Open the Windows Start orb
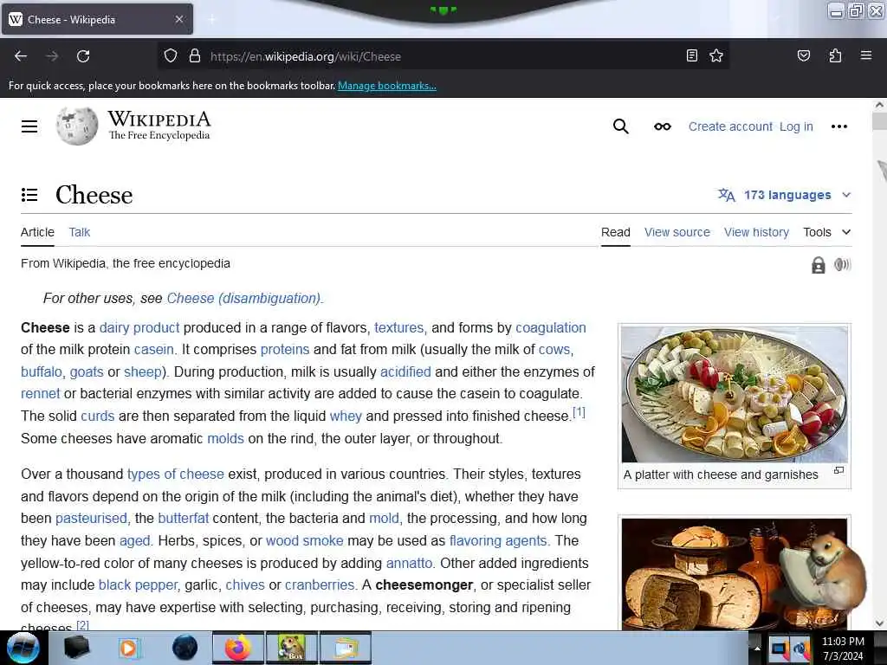Image resolution: width=887 pixels, height=665 pixels. tap(23, 648)
